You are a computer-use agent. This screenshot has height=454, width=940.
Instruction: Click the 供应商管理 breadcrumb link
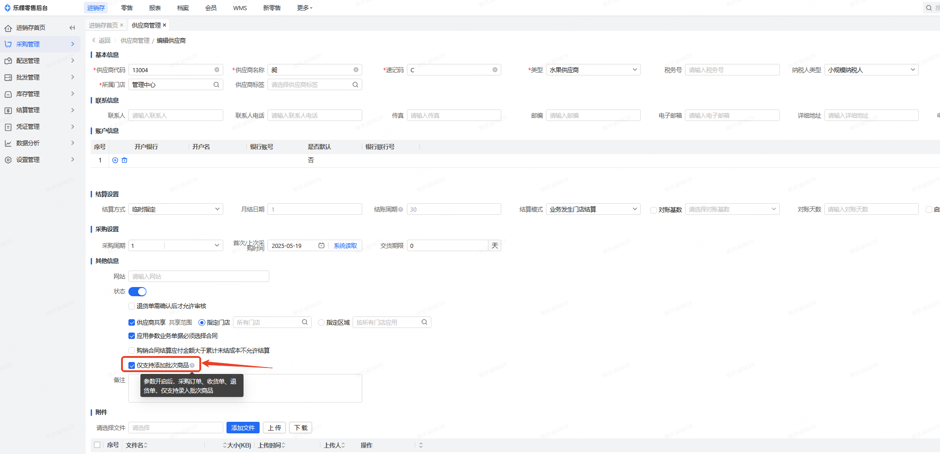(x=135, y=40)
